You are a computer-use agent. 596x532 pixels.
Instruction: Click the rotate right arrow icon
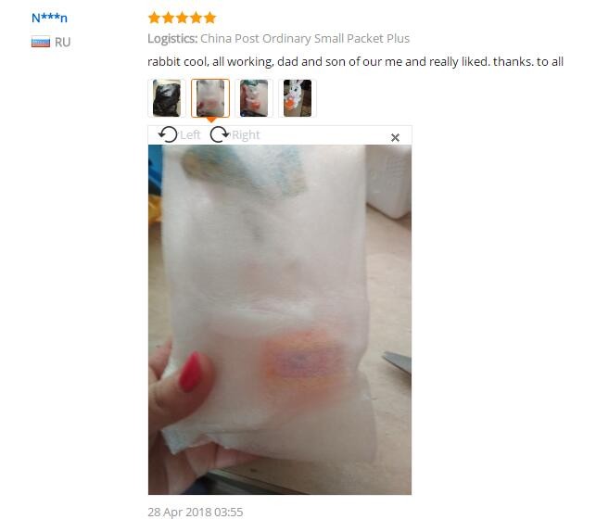pos(220,134)
